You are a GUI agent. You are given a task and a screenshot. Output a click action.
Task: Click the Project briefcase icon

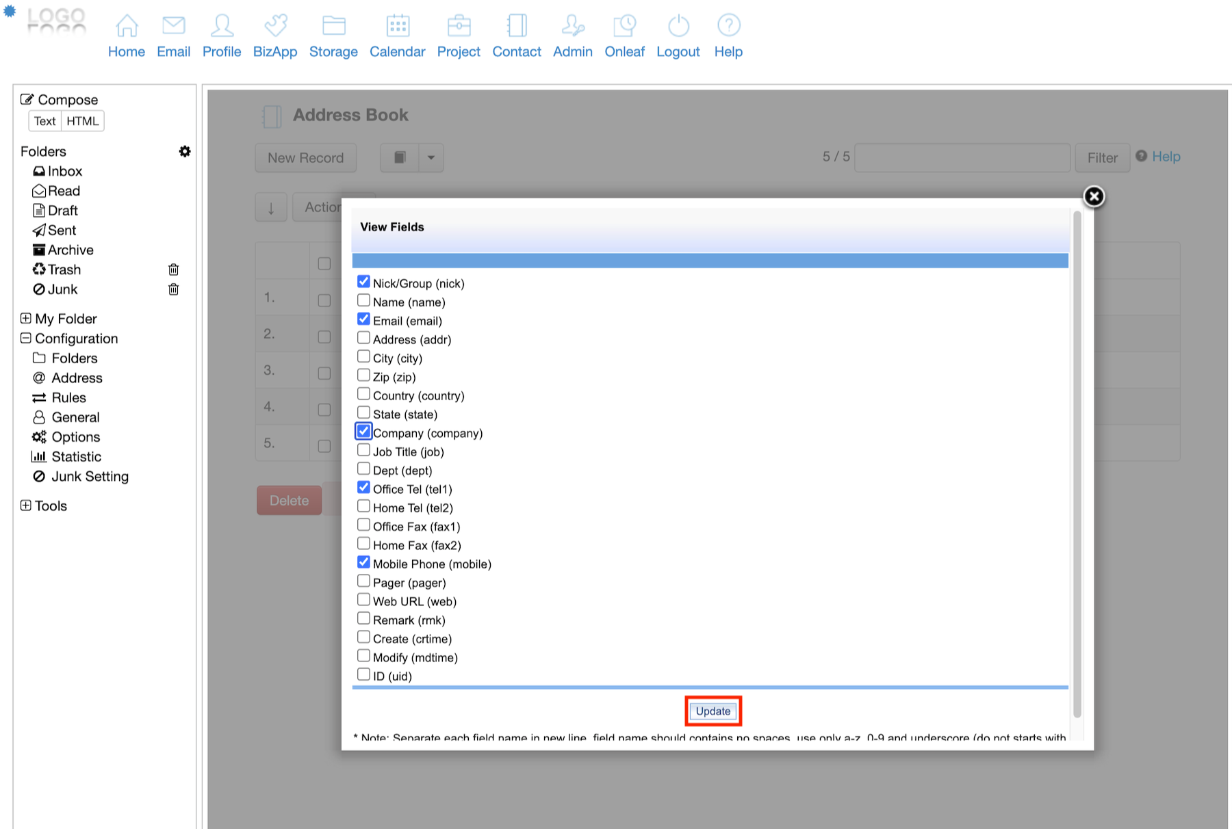(459, 26)
